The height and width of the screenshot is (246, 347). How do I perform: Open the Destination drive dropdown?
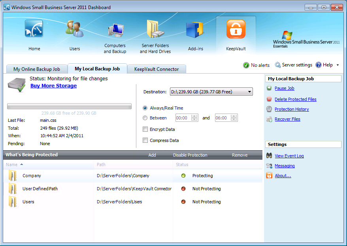[x=211, y=92]
